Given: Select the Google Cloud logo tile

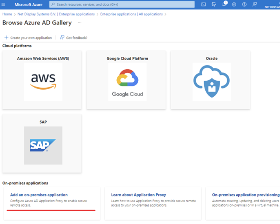Looking at the screenshot, I should 127,82.
